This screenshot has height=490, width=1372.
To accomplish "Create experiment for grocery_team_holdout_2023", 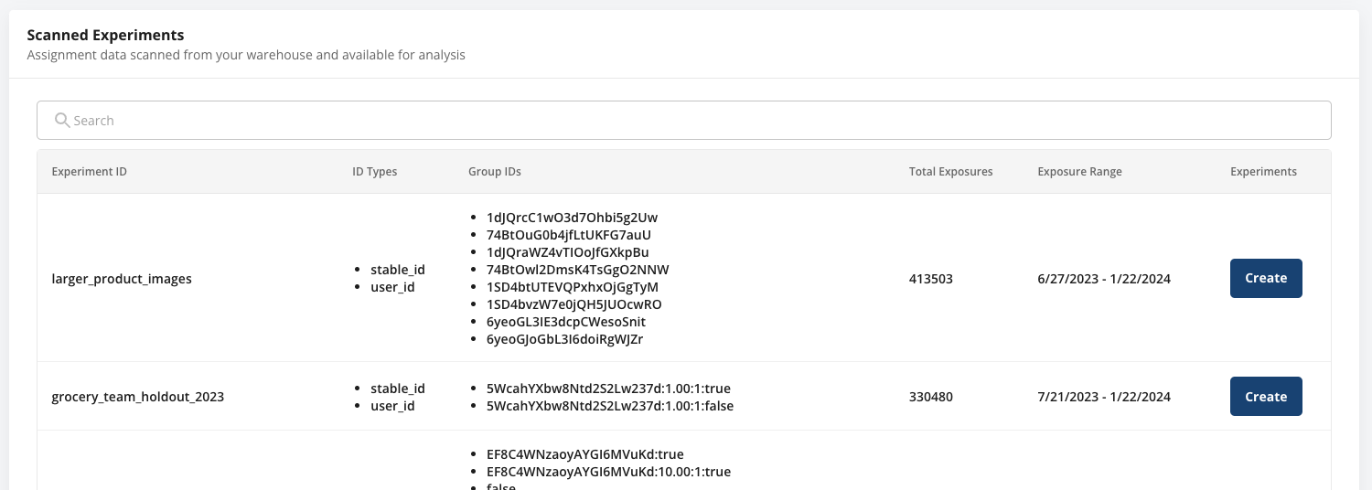I will point(1266,397).
